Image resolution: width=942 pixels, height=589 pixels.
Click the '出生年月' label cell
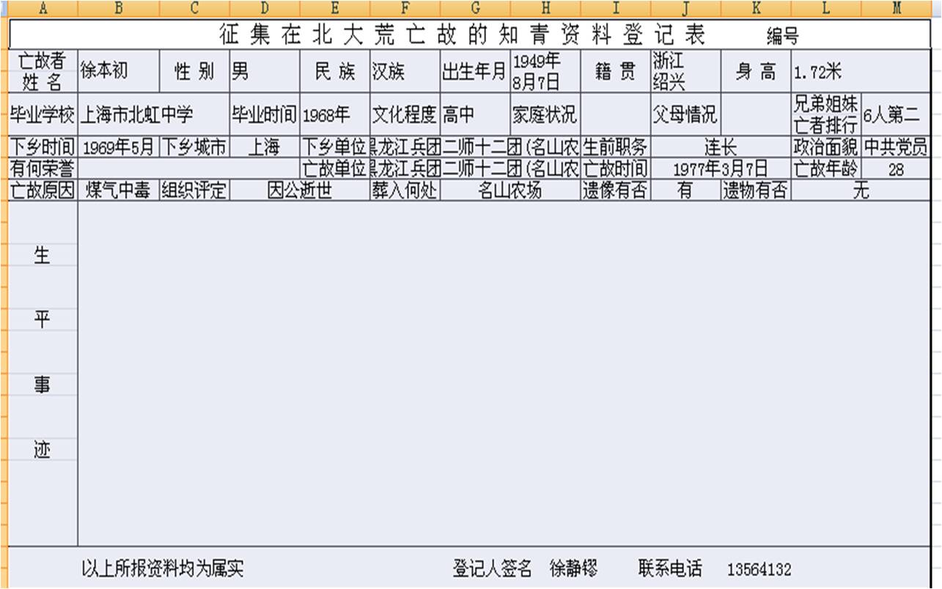[x=475, y=71]
